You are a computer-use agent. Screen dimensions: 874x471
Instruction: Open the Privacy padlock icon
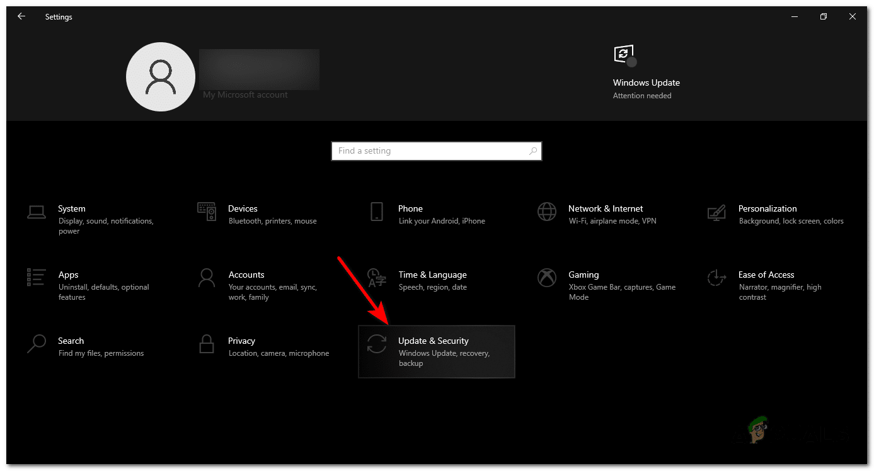(207, 343)
